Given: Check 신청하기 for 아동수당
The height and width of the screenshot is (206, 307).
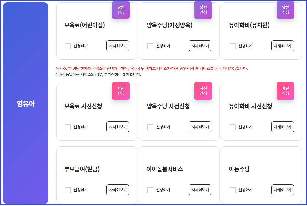Looking at the screenshot, I should 233,190.
